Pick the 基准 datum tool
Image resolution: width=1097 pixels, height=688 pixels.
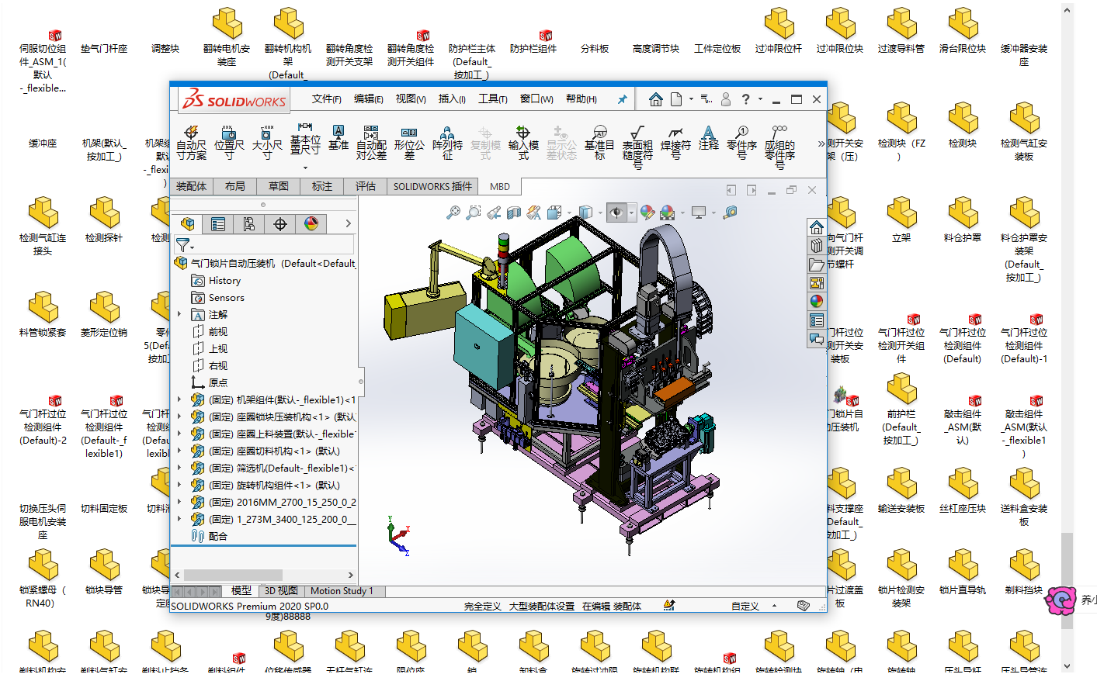point(338,137)
